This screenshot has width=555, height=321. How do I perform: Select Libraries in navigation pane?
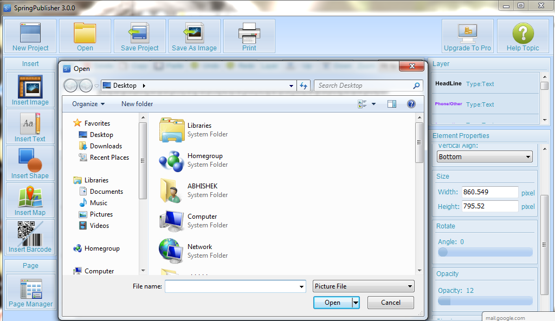click(x=91, y=180)
